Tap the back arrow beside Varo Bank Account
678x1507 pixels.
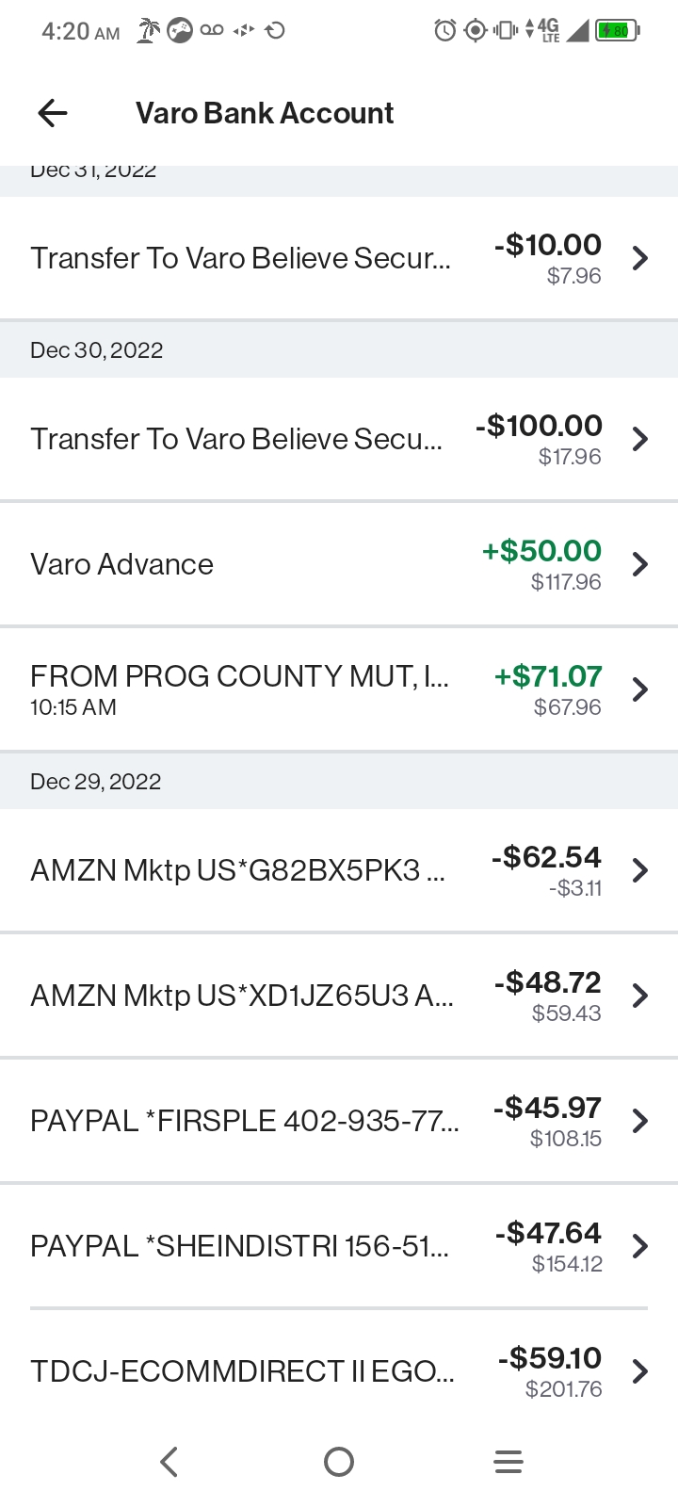click(x=53, y=114)
